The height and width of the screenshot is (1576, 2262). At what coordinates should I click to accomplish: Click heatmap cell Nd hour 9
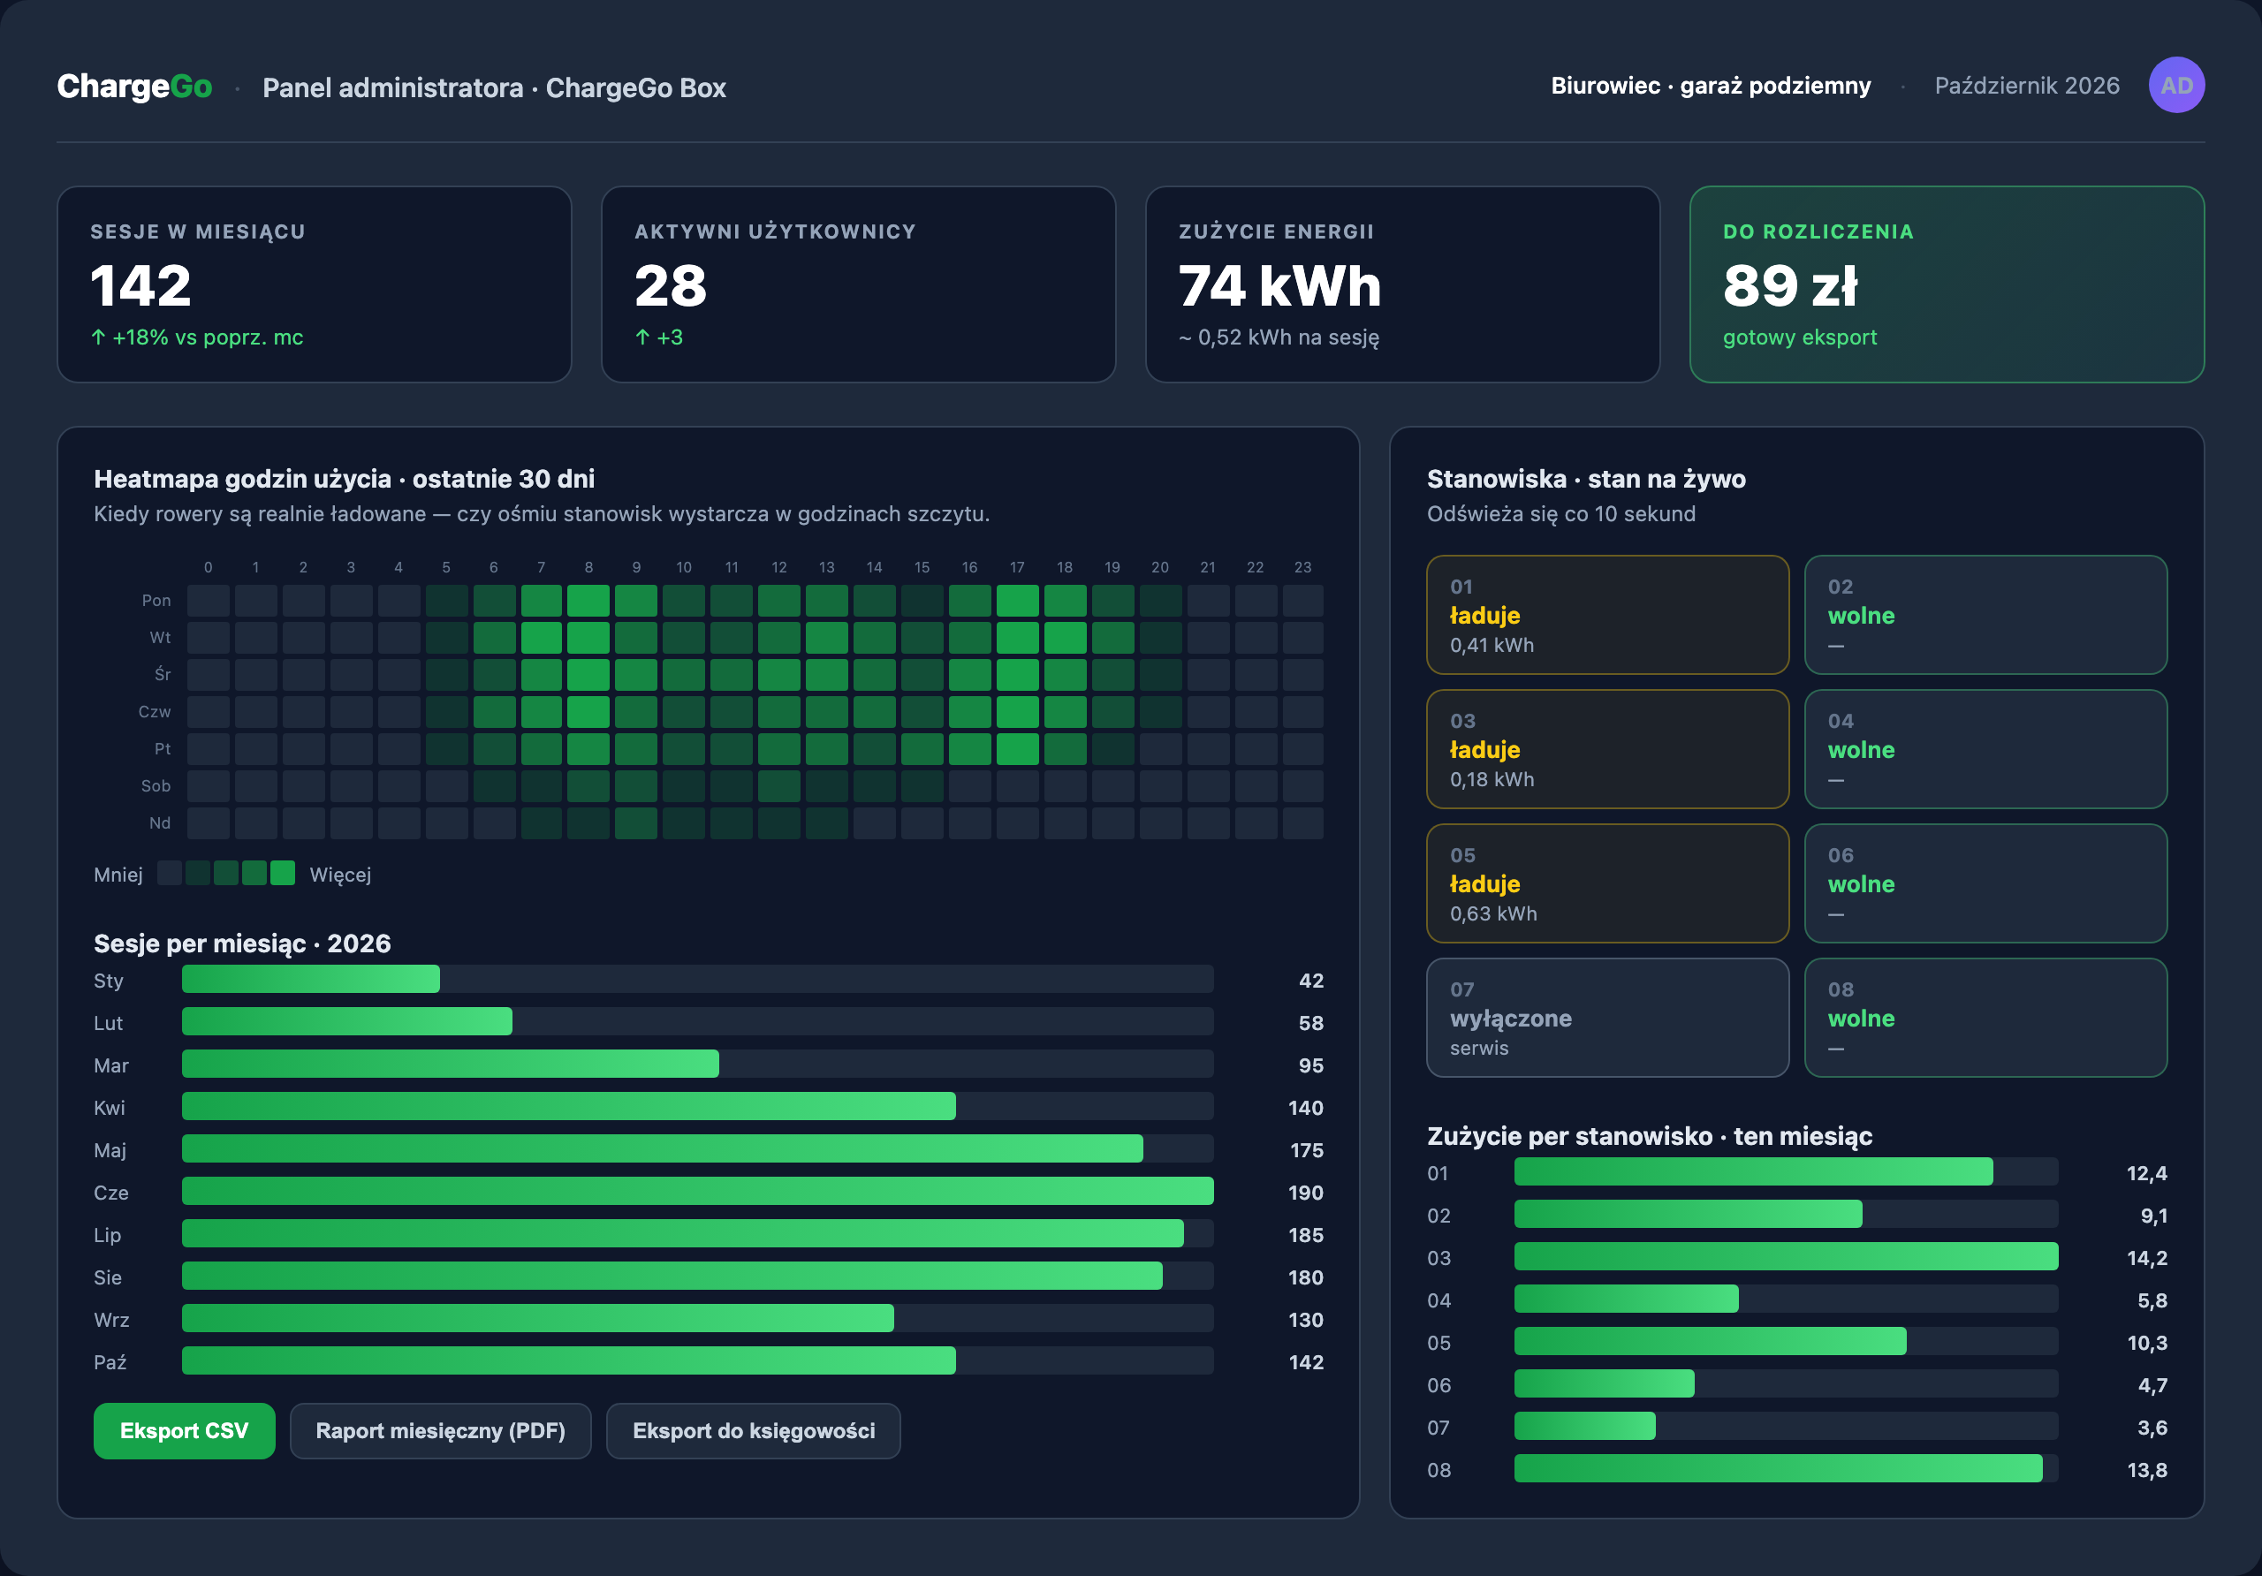[636, 822]
